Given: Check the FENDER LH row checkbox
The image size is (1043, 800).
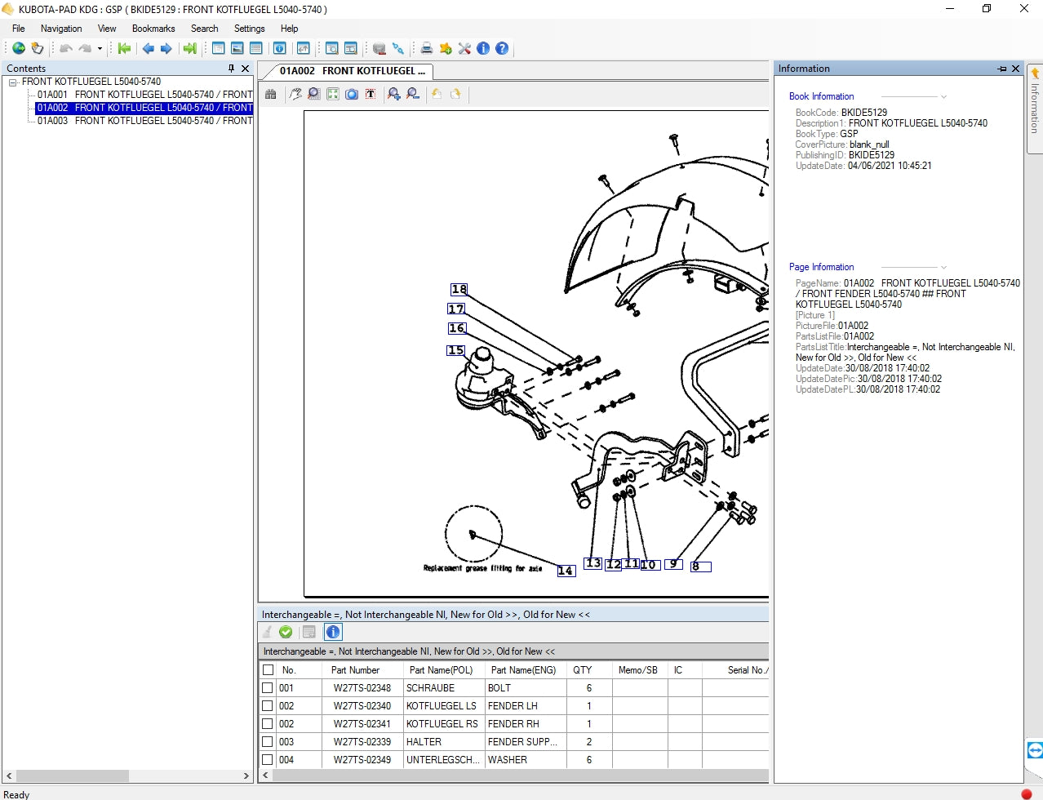Looking at the screenshot, I should [268, 706].
